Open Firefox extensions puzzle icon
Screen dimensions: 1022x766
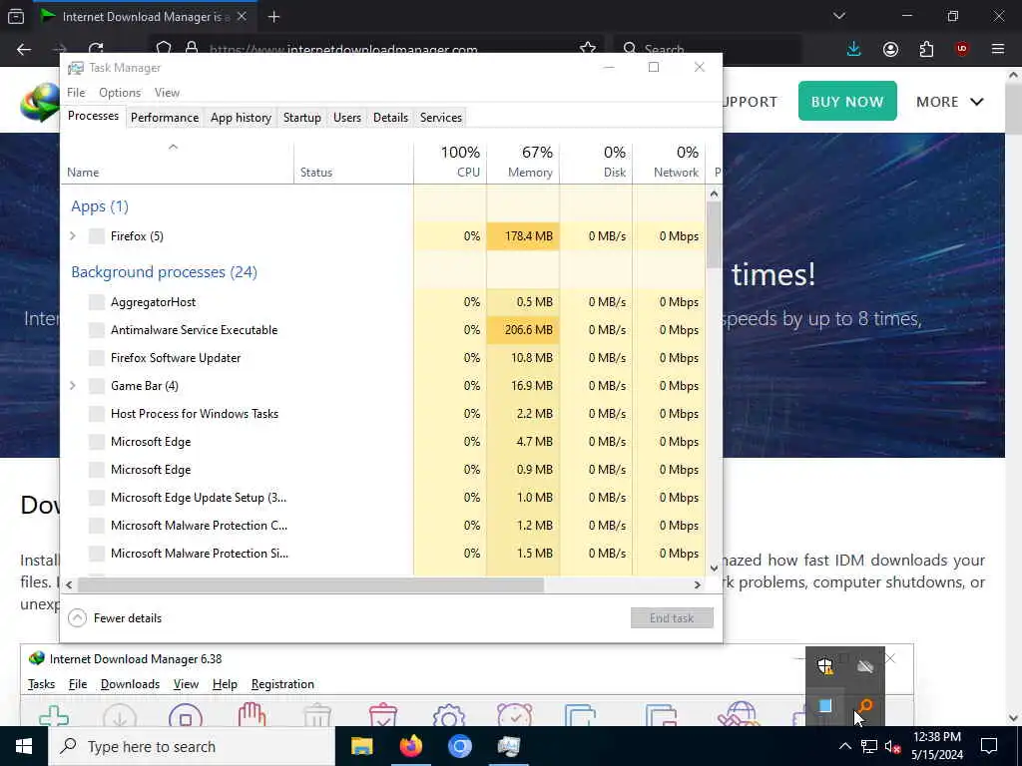coord(926,49)
